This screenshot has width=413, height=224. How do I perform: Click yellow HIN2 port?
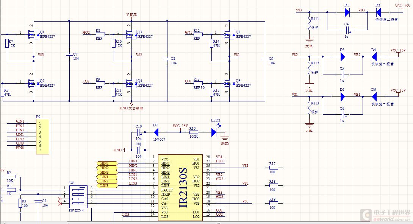tap(107, 168)
